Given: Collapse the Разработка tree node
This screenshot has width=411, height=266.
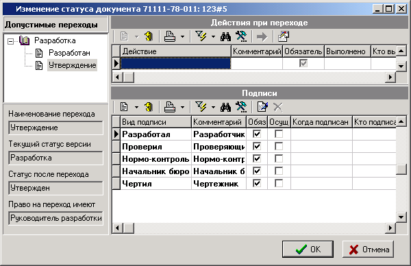Looking at the screenshot, I should pos(10,41).
